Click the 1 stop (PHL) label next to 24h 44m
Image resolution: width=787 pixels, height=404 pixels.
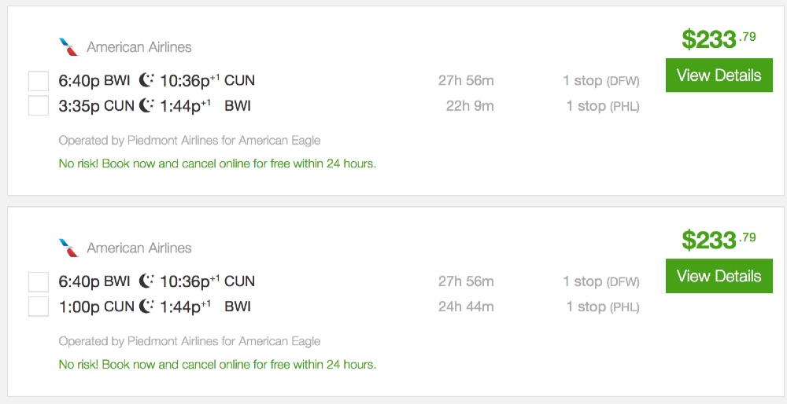tap(602, 307)
